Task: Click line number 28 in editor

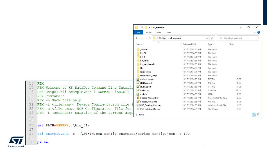Action: [31, 134]
